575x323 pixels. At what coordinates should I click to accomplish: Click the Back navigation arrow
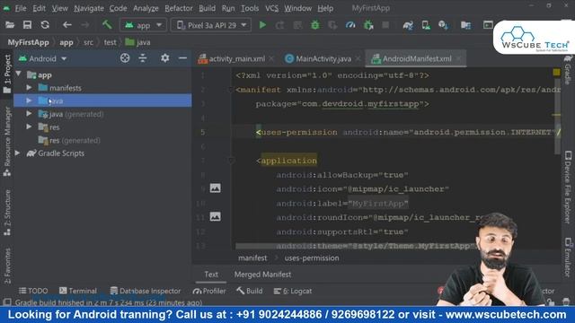(67, 25)
